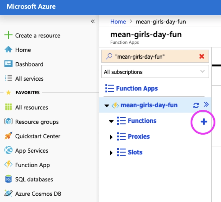The image size is (221, 202).
Task: Select Proxies in the tree
Action: pyautogui.click(x=139, y=137)
